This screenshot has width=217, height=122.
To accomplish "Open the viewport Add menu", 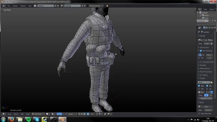I will point(22,114).
